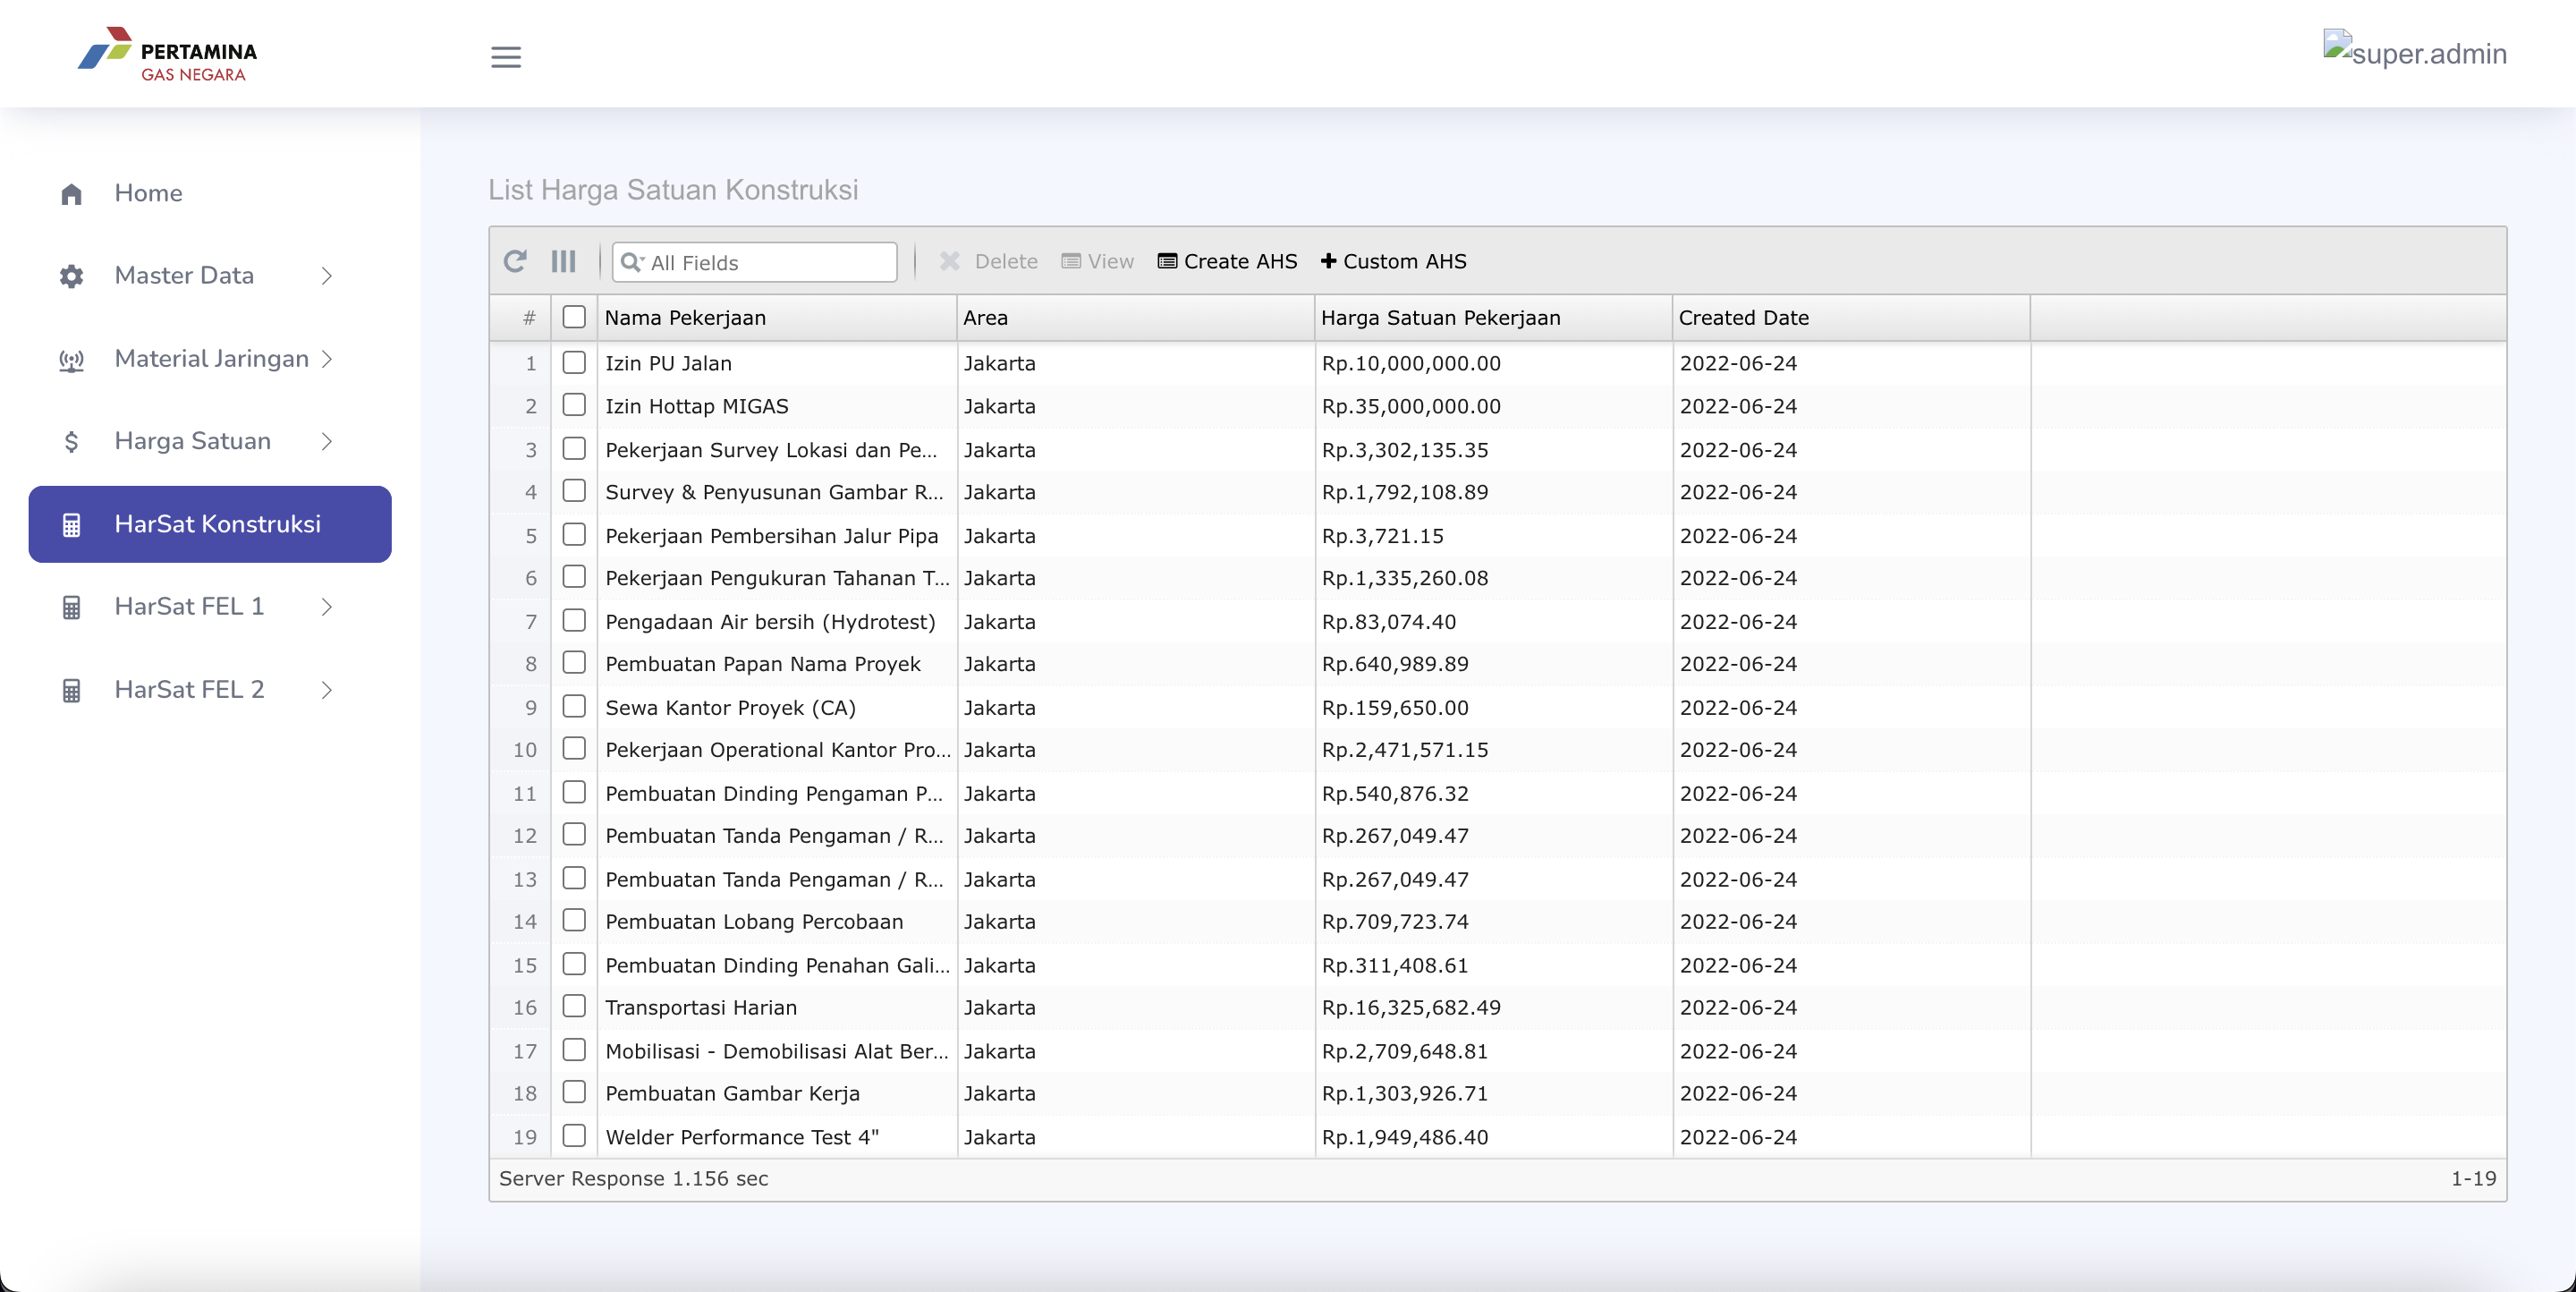Viewport: 2576px width, 1292px height.
Task: Expand the Harga Satuan chevron
Action: (x=326, y=442)
